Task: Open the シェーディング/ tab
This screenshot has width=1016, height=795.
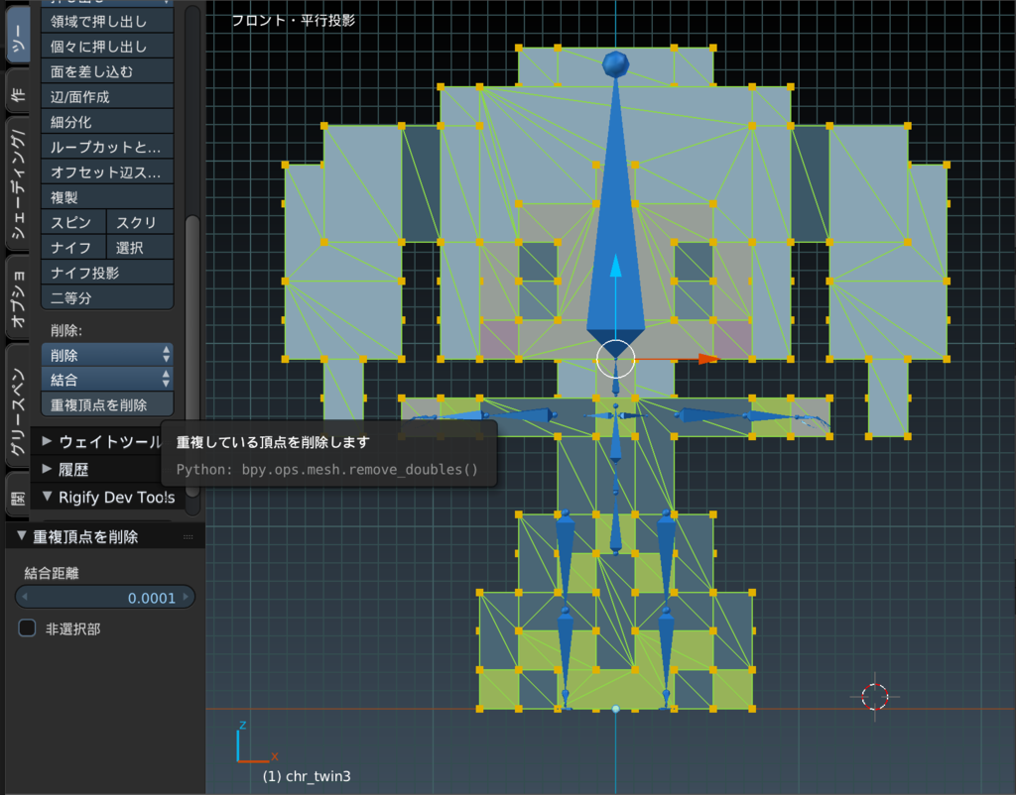Action: [18, 183]
